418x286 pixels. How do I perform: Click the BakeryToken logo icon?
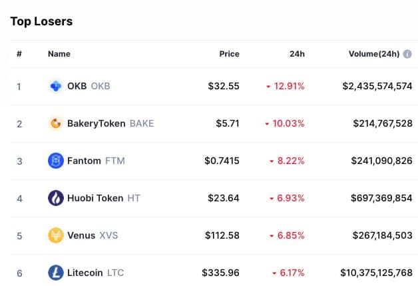[x=56, y=123]
